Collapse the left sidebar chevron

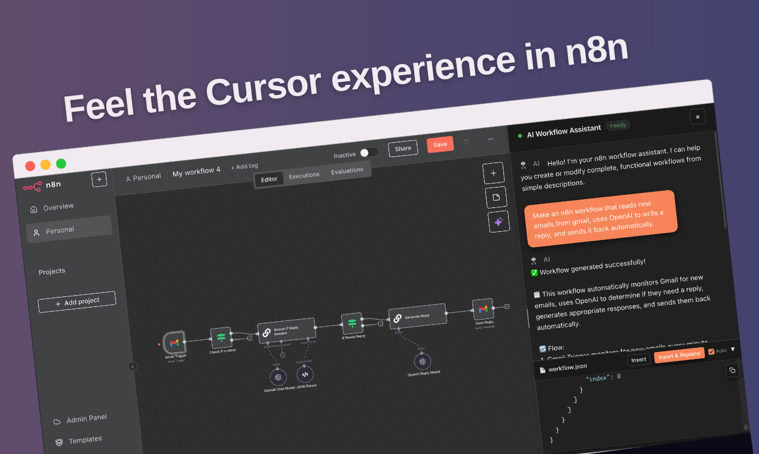133,367
